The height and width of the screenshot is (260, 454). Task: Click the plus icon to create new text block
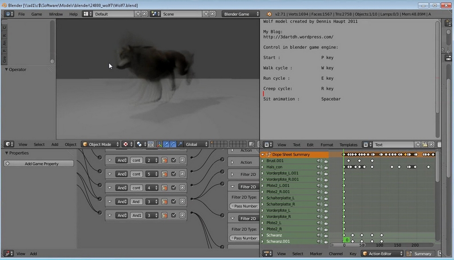pos(418,145)
